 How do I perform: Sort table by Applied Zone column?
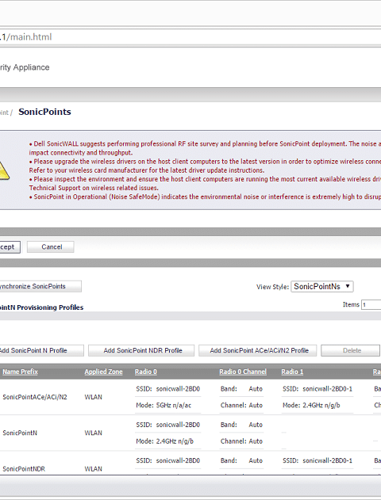point(103,372)
